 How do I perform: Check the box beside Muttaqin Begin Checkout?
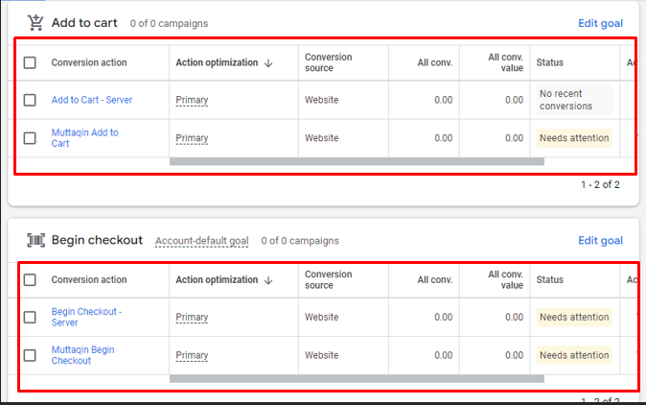(x=30, y=355)
